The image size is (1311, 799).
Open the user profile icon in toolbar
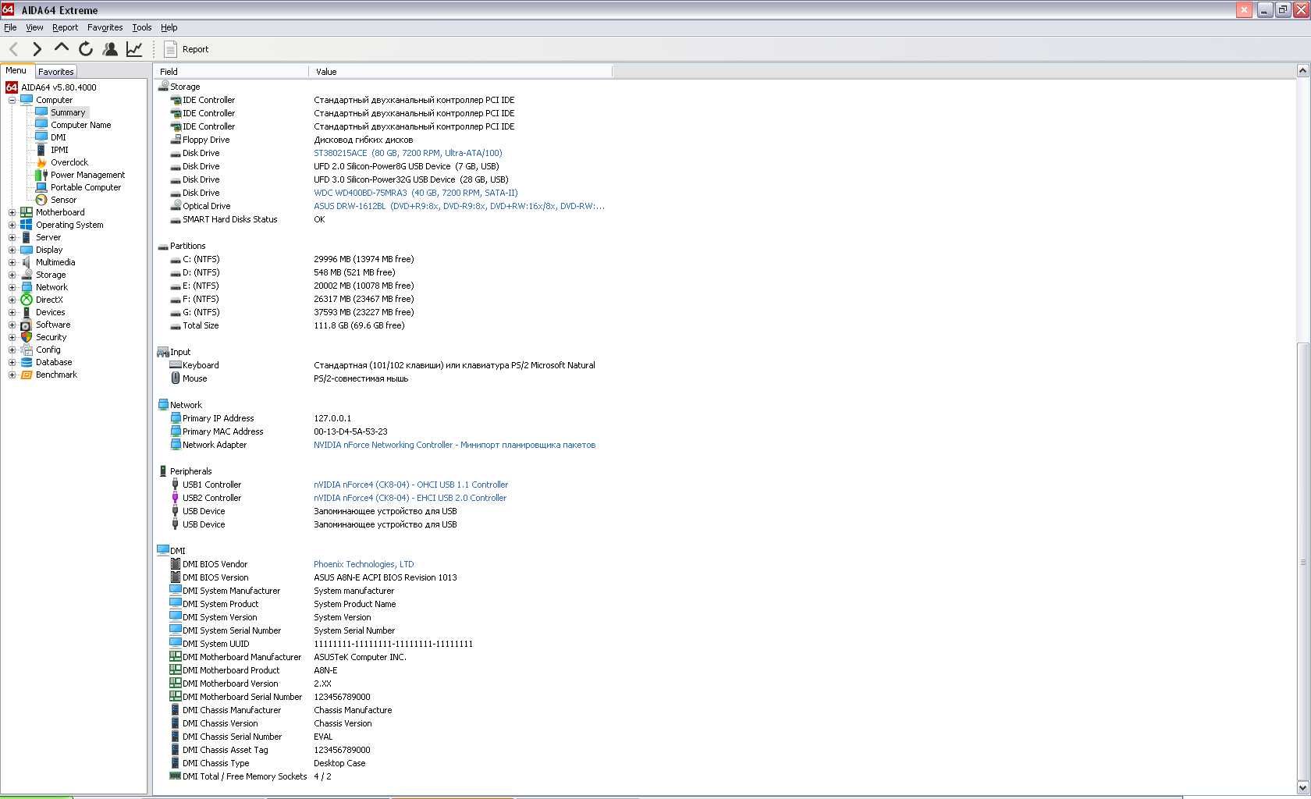110,49
